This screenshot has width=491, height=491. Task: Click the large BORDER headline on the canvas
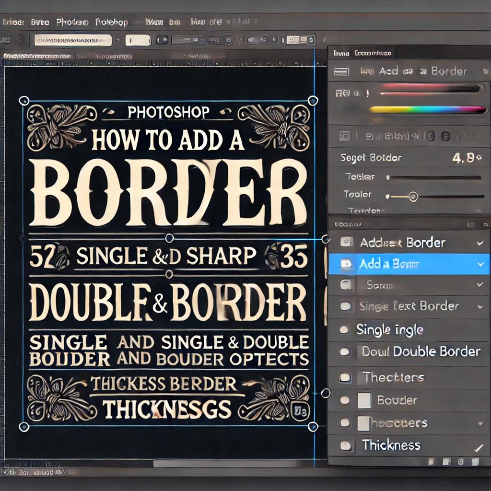168,192
